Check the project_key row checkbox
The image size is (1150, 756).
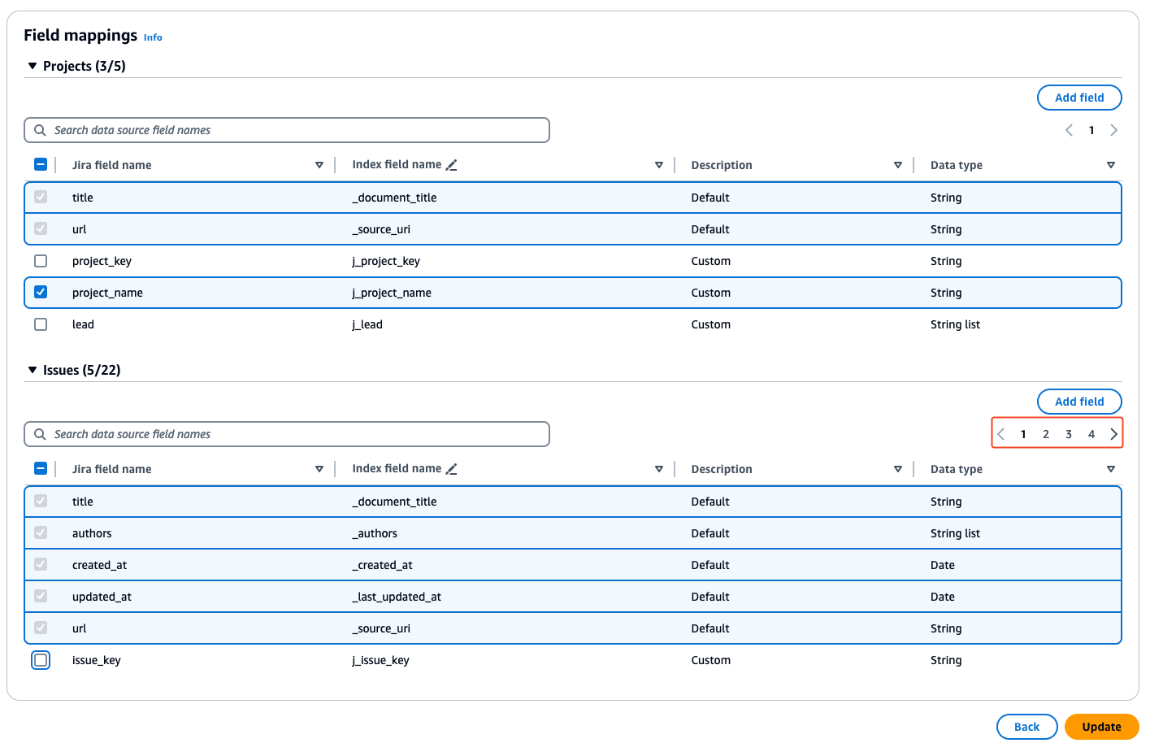[41, 260]
